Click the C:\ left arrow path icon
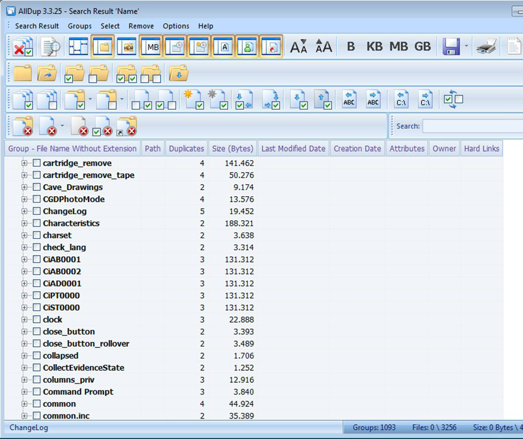The height and width of the screenshot is (439, 523). coord(401,99)
